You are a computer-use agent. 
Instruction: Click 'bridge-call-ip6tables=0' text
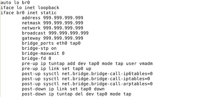pyautogui.click(x=122, y=74)
